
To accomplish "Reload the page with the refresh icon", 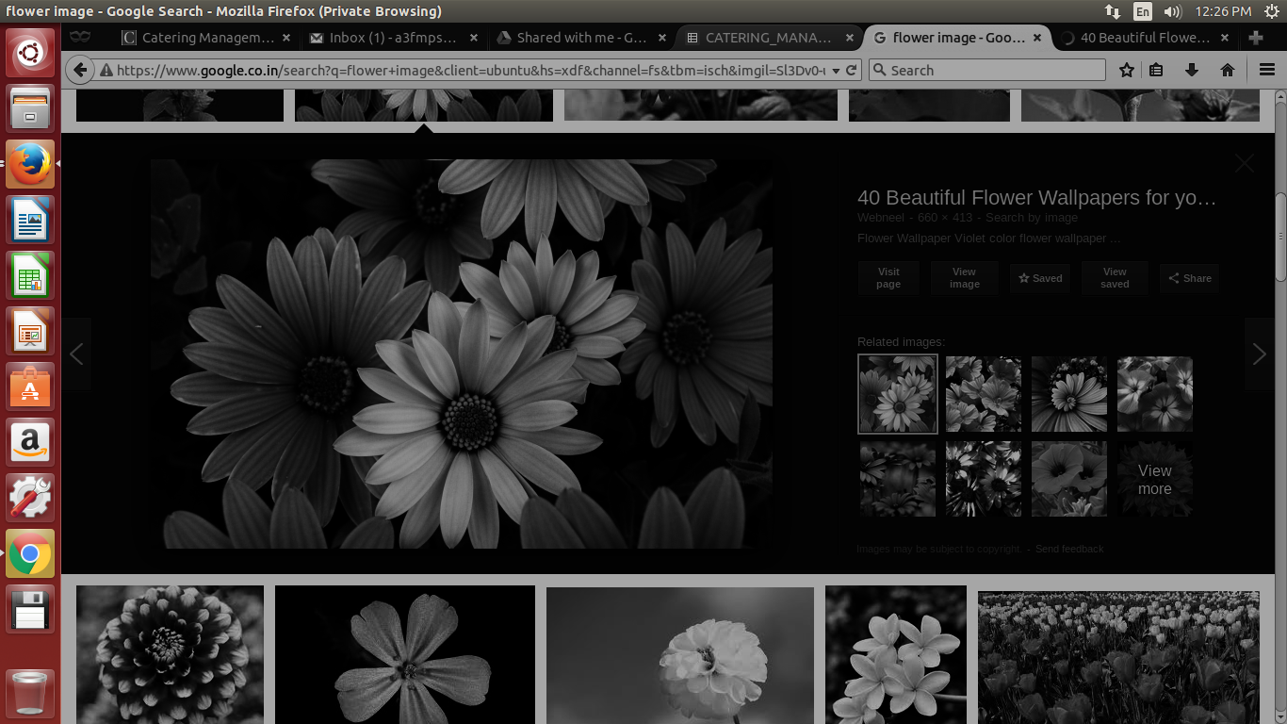I will [851, 70].
